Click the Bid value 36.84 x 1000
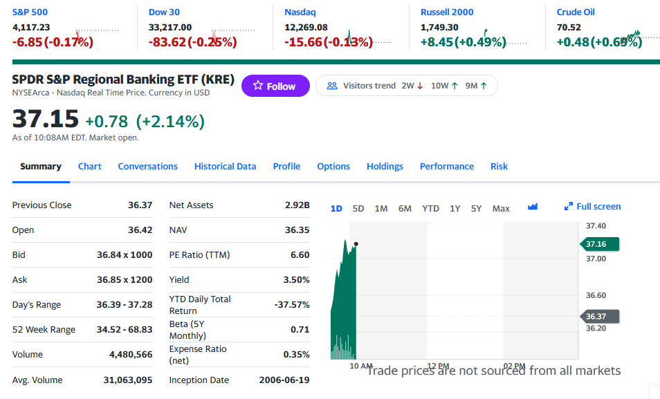The height and width of the screenshot is (399, 660). pyautogui.click(x=125, y=254)
